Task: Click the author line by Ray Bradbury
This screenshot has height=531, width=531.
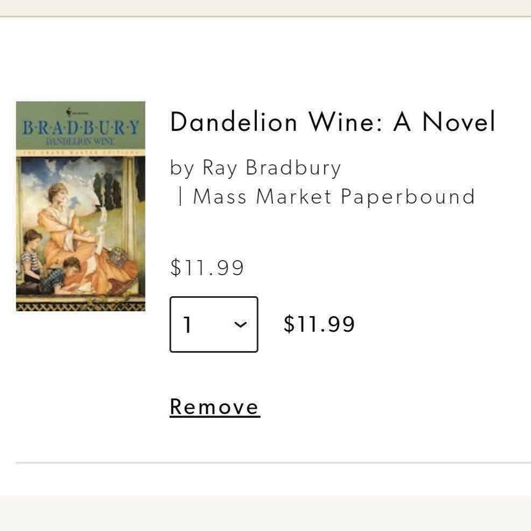Action: tap(255, 168)
